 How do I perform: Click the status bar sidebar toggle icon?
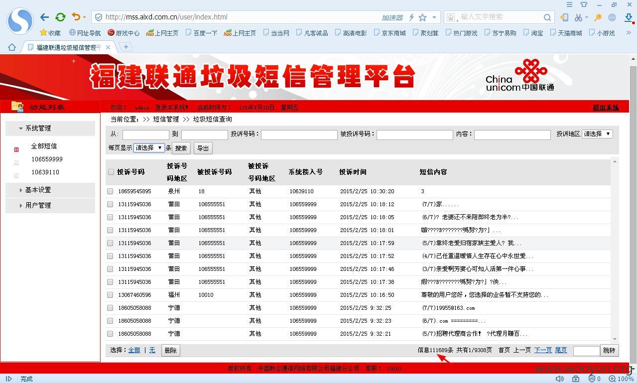[8, 379]
